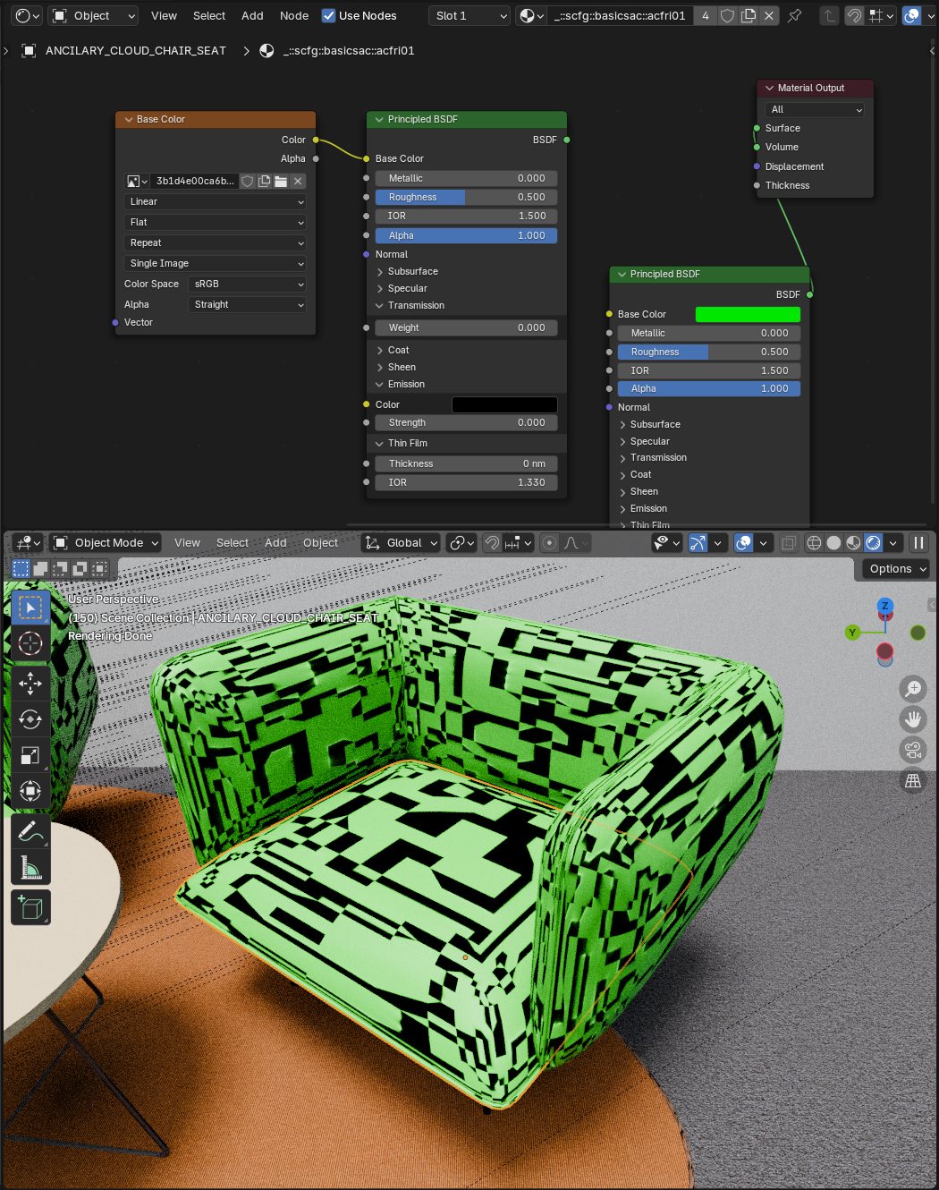Expand the Subsurface section in Principled BSDF
939x1190 pixels.
pos(412,271)
